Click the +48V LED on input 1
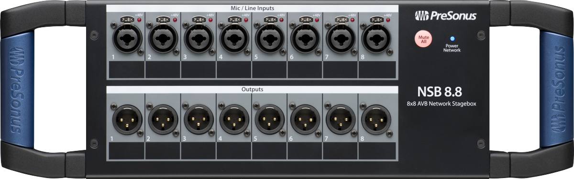 [139, 20]
